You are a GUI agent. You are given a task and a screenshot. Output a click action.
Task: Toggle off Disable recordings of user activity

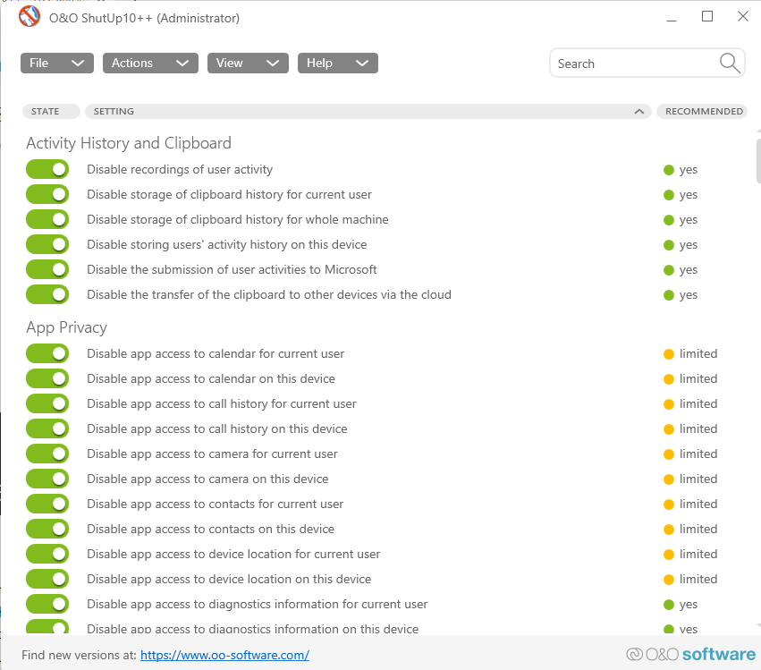[x=47, y=170]
